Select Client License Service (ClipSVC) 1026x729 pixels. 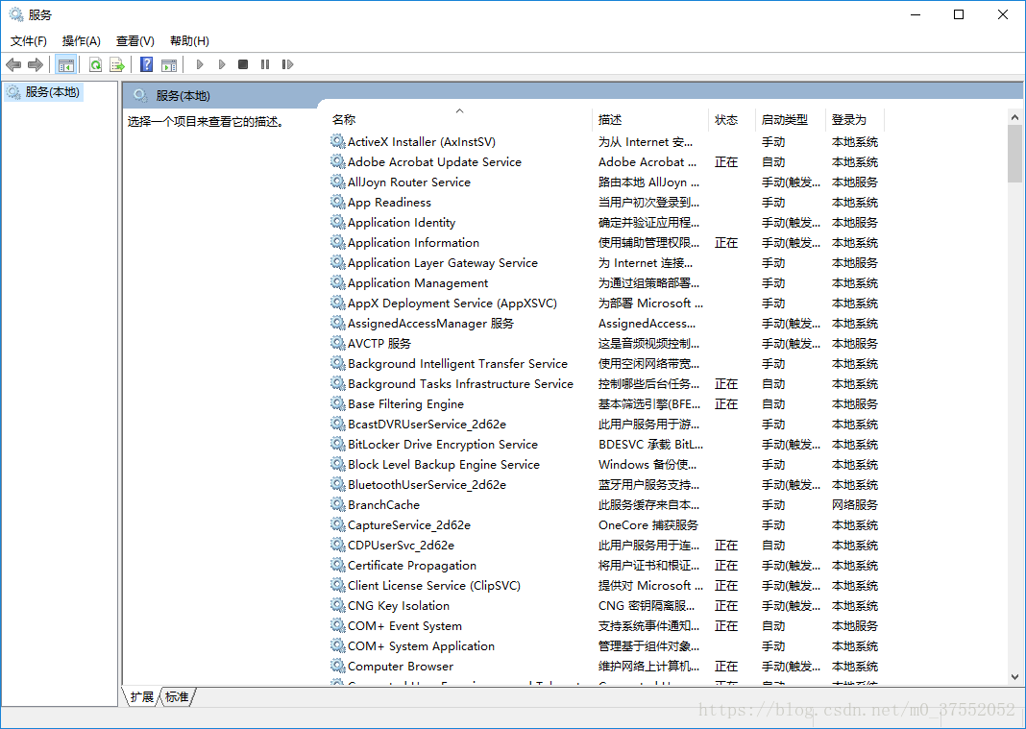click(434, 585)
